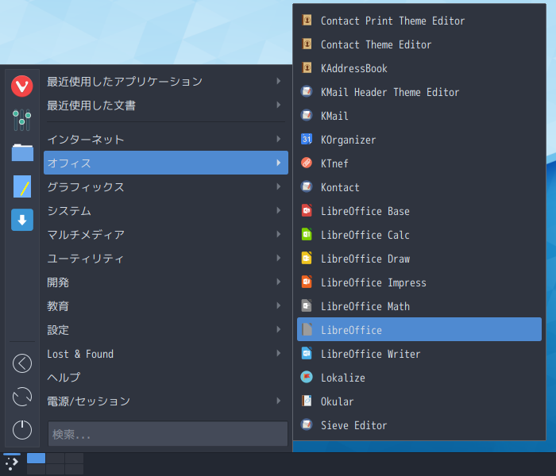Open the file manager folder icon
The width and height of the screenshot is (556, 476).
point(22,152)
